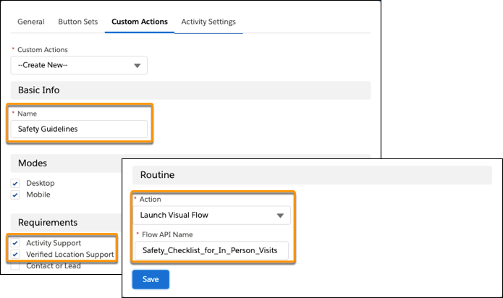Screen dimensions: 503x298
Task: Save the custom action
Action: tap(151, 279)
